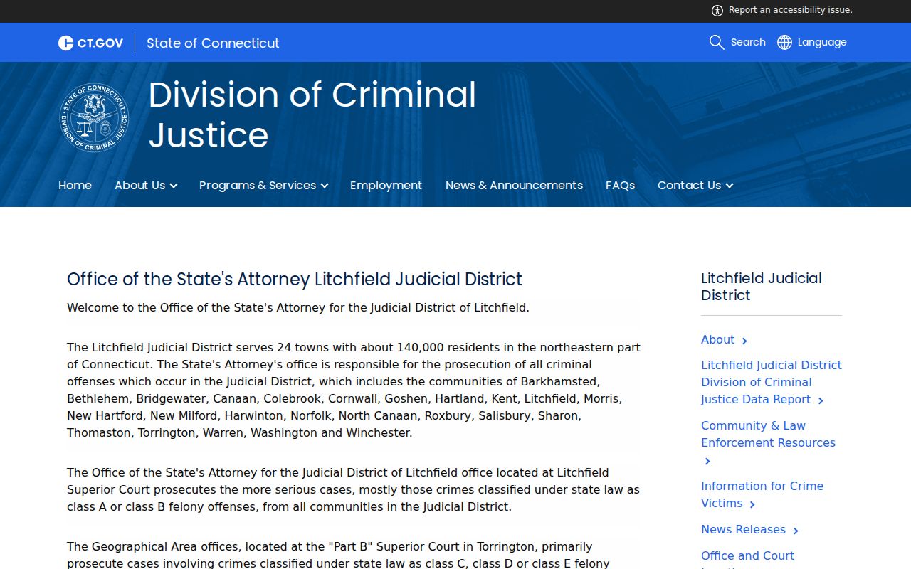The height and width of the screenshot is (569, 911).
Task: Click the Search label in header
Action: click(748, 42)
